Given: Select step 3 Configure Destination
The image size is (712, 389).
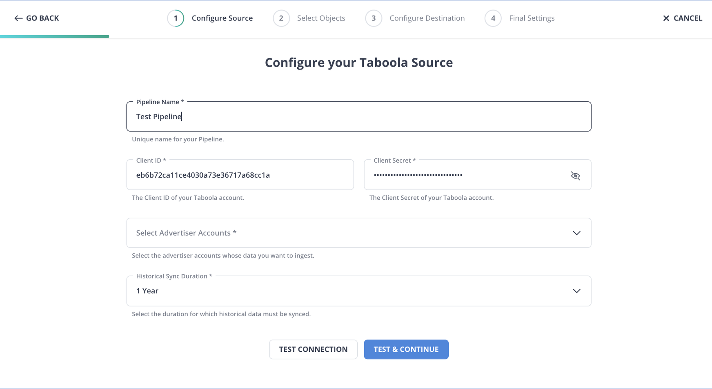Looking at the screenshot, I should [x=415, y=18].
